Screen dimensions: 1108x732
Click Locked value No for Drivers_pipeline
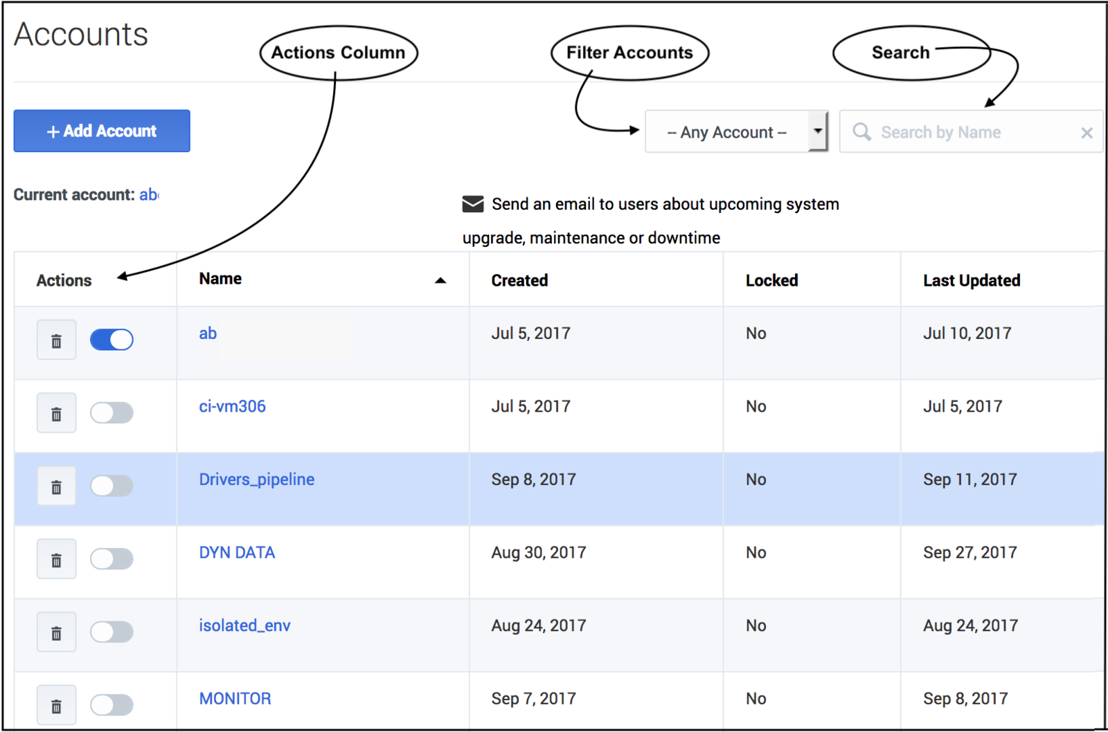pos(756,479)
